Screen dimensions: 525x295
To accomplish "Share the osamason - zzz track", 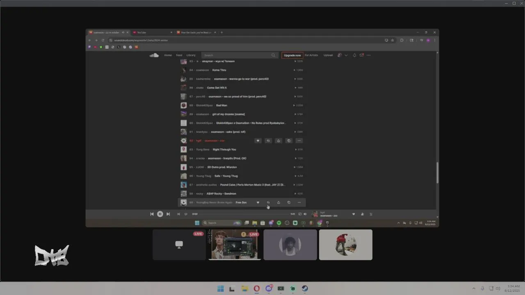I will pyautogui.click(x=278, y=141).
